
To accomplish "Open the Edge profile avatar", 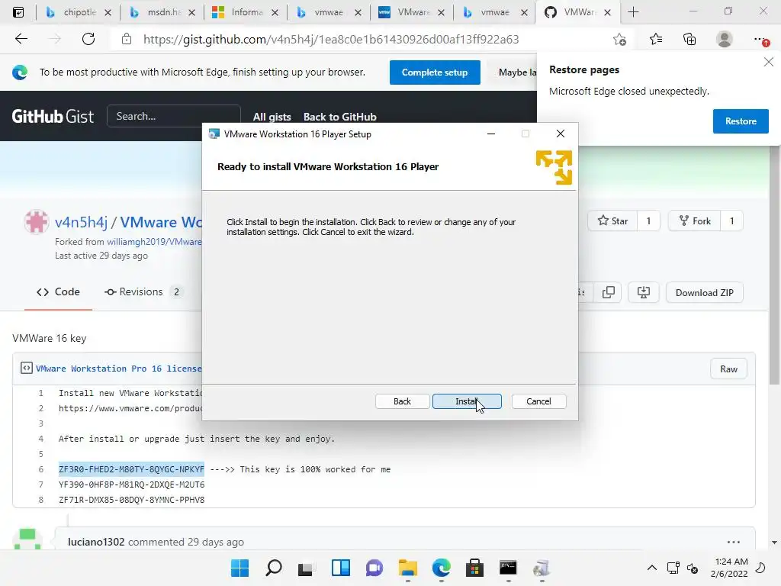I will point(725,39).
